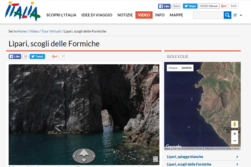
Task: Move backward with the down arrow on tour pad
Action: 84,160
